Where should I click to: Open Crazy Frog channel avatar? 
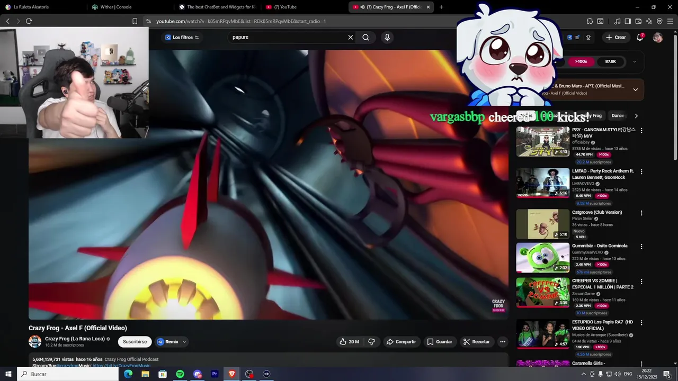35,341
